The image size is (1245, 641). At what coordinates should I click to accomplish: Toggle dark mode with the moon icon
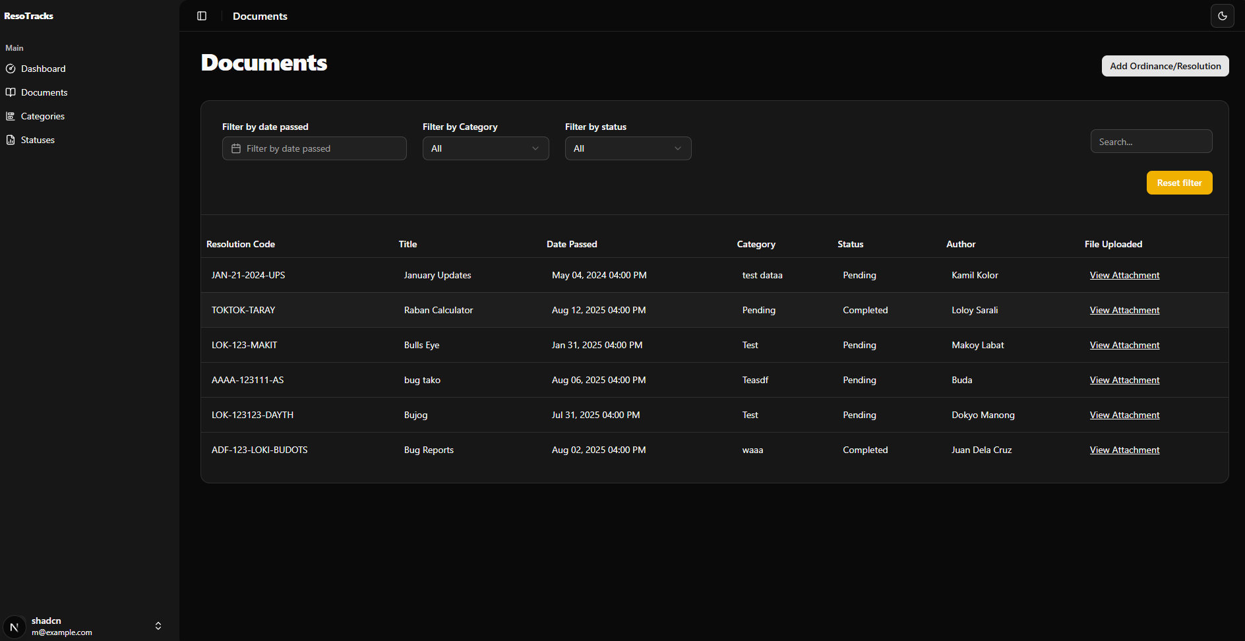(1222, 16)
